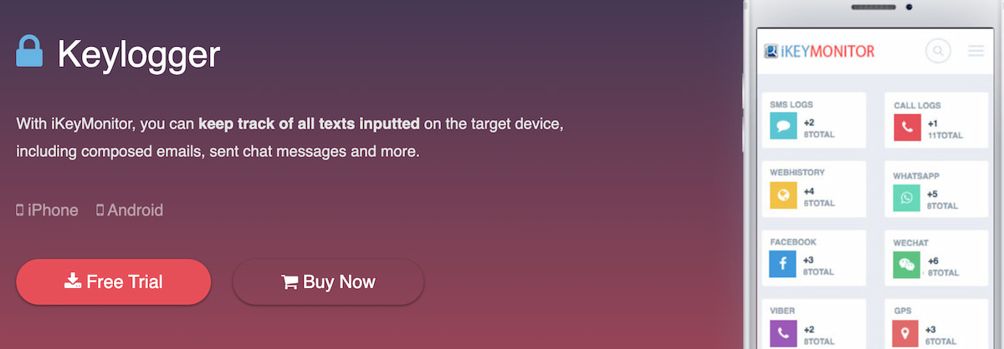Click the iKeyMonitor logo on phone screen
Image resolution: width=1004 pixels, height=349 pixels.
click(x=819, y=52)
